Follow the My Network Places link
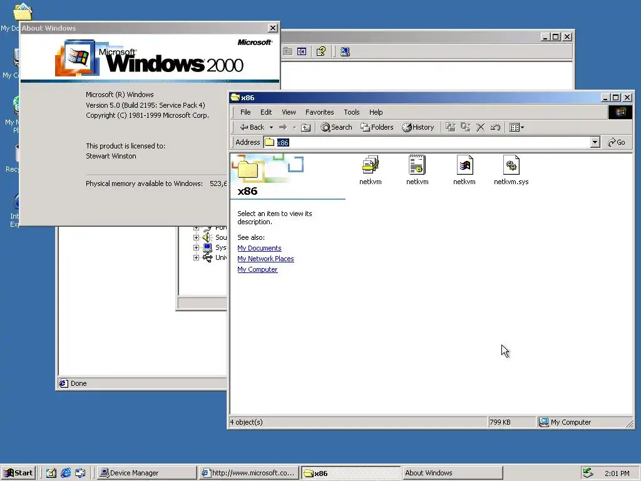 pyautogui.click(x=265, y=259)
